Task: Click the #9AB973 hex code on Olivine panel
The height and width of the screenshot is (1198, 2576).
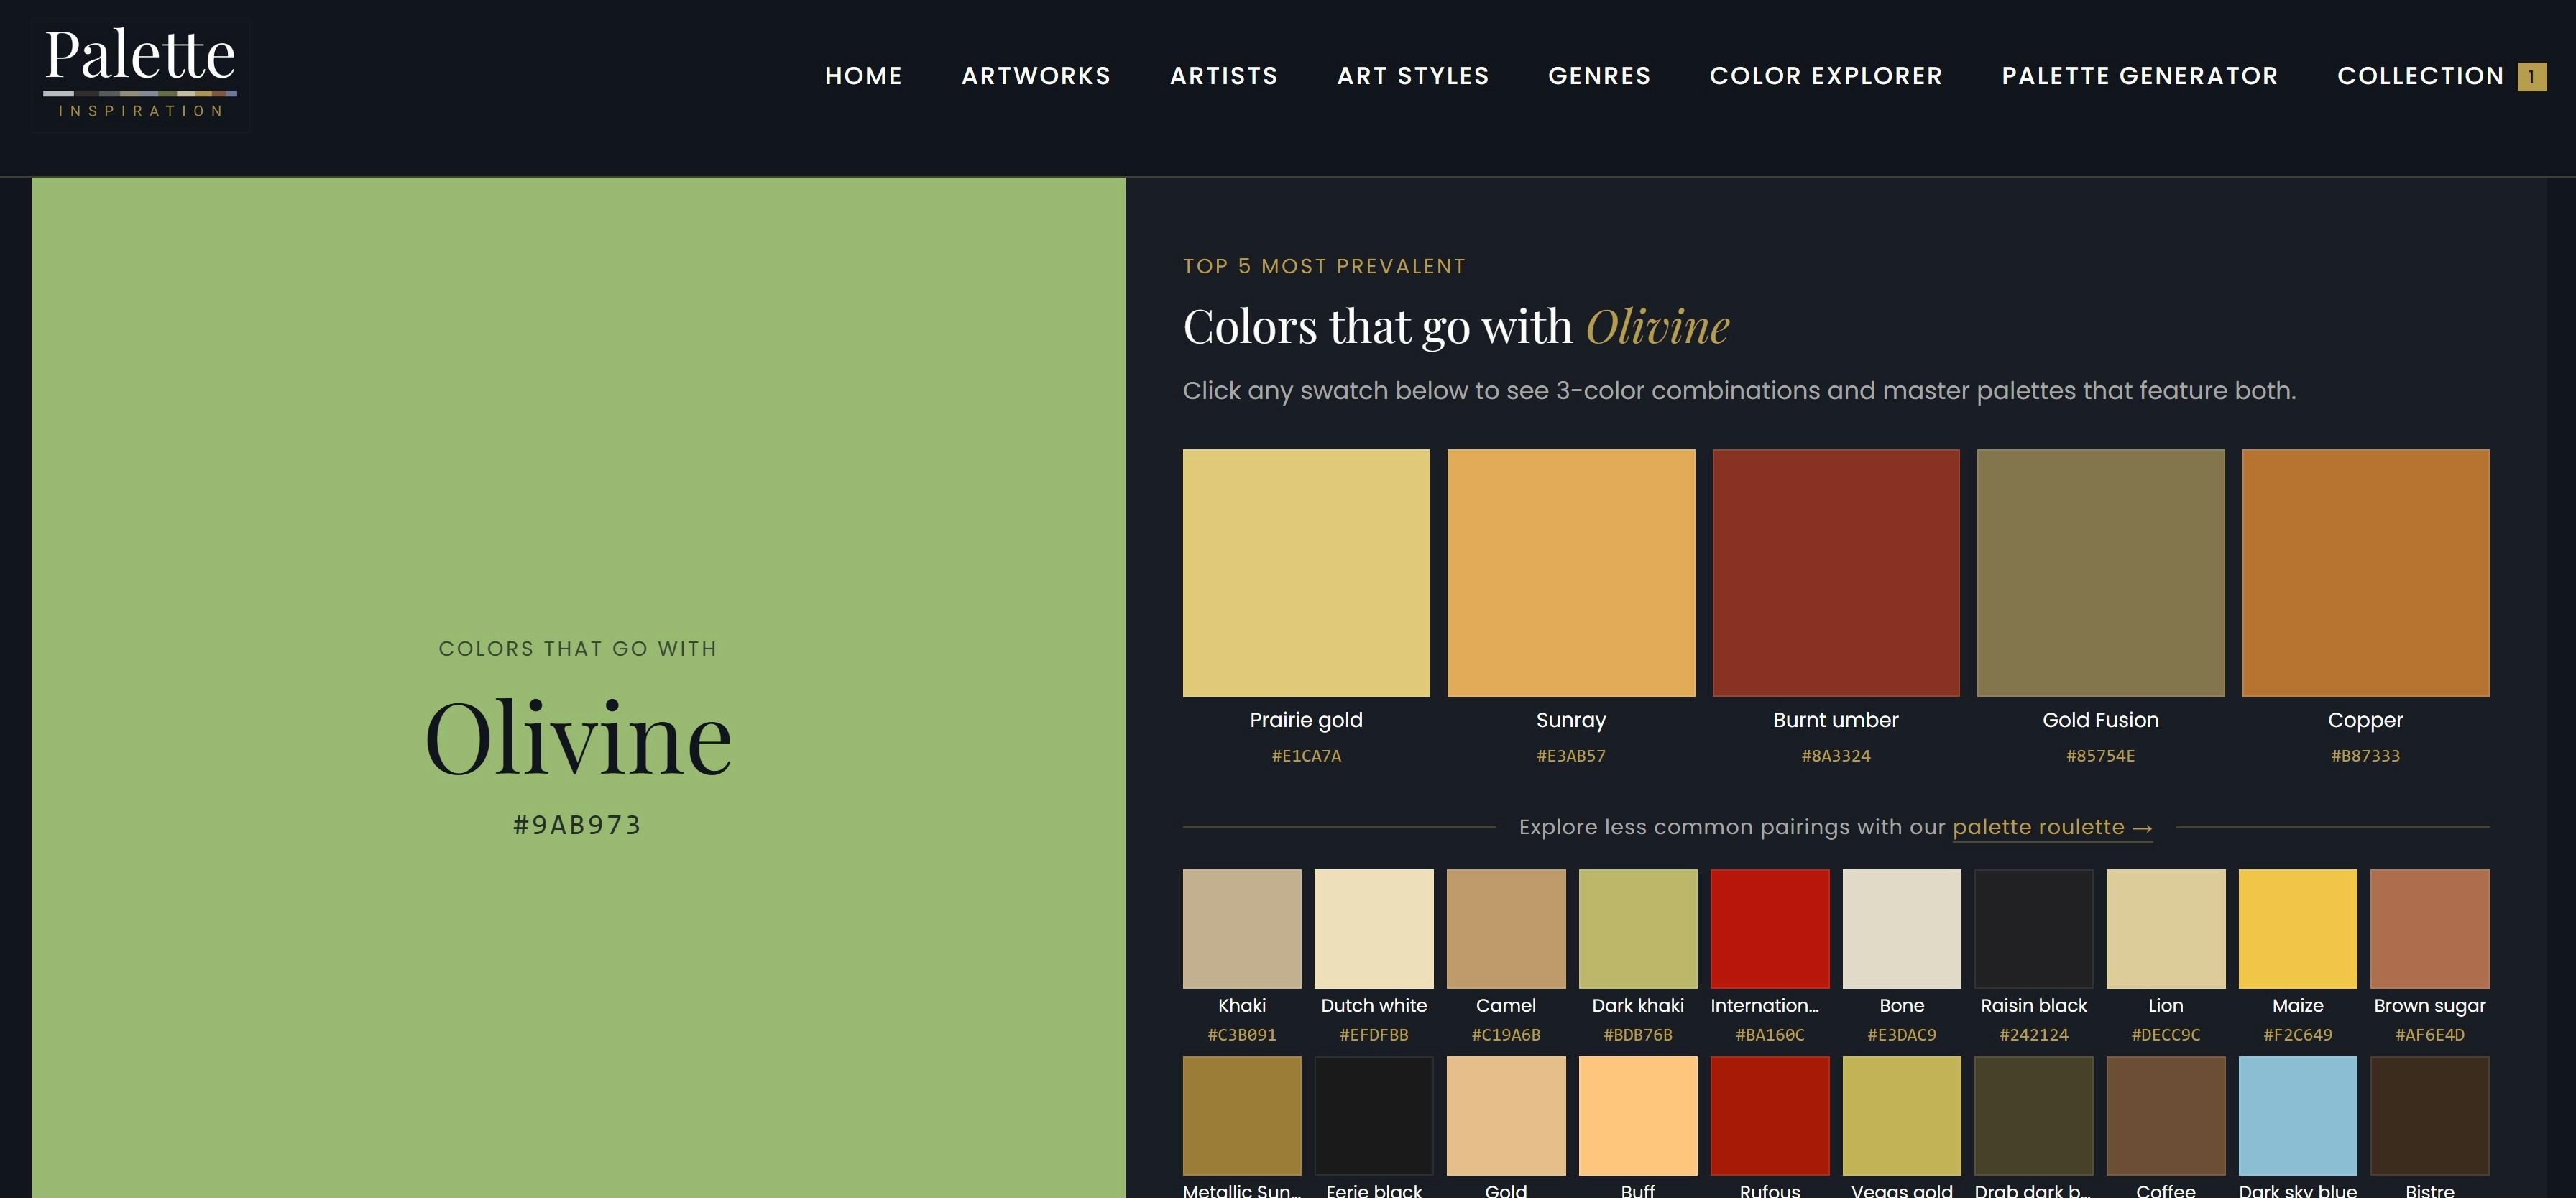Action: (x=577, y=826)
